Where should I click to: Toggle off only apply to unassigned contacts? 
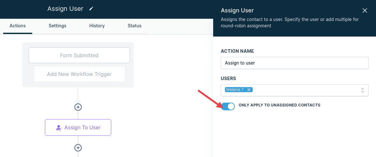point(228,106)
